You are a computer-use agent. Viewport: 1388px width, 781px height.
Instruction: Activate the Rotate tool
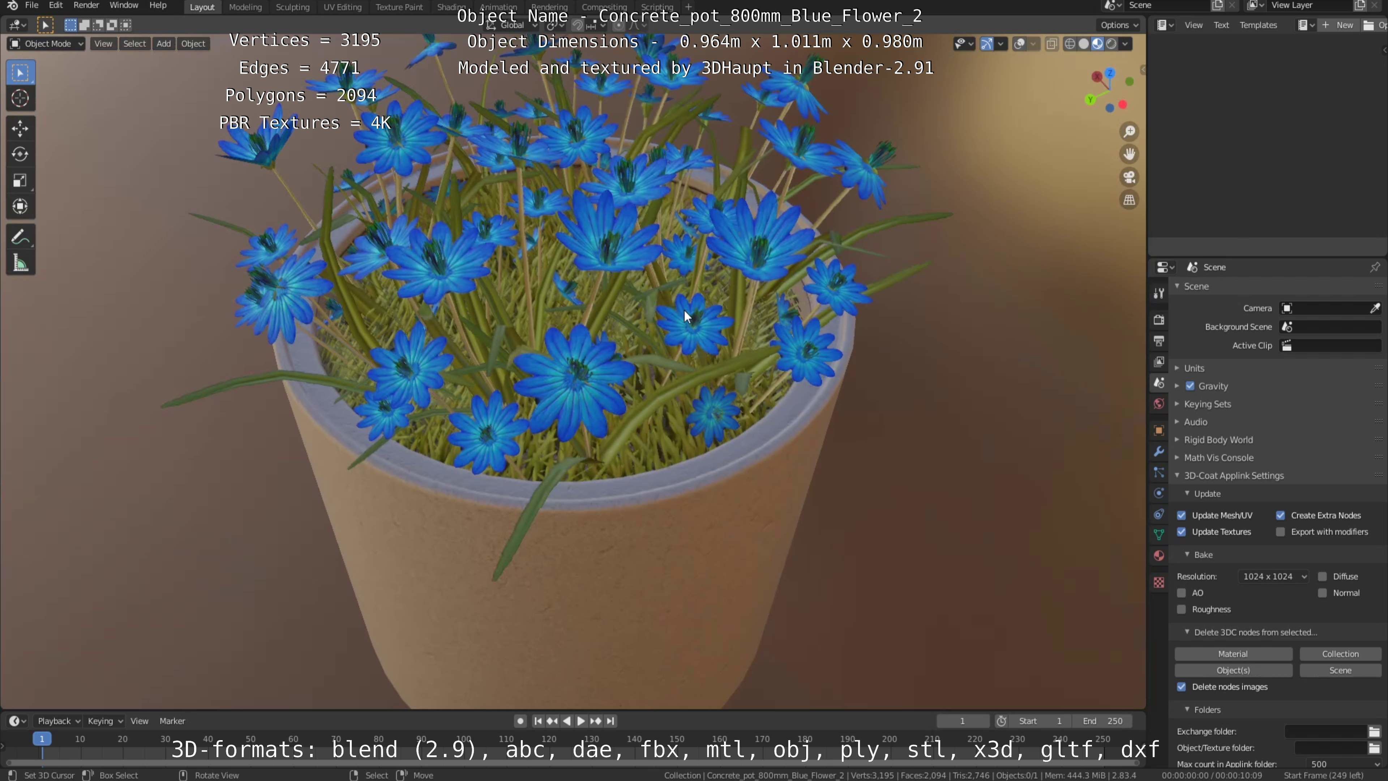(x=21, y=154)
